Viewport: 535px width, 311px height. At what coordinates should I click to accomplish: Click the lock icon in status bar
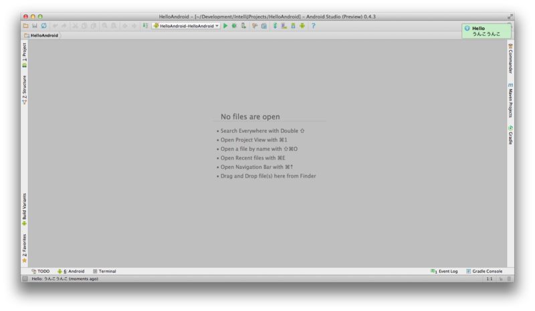pos(501,279)
